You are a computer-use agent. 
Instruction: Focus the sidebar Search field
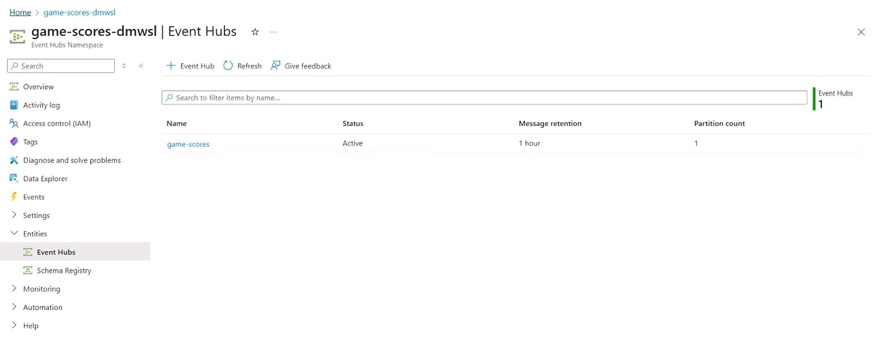[x=61, y=66]
